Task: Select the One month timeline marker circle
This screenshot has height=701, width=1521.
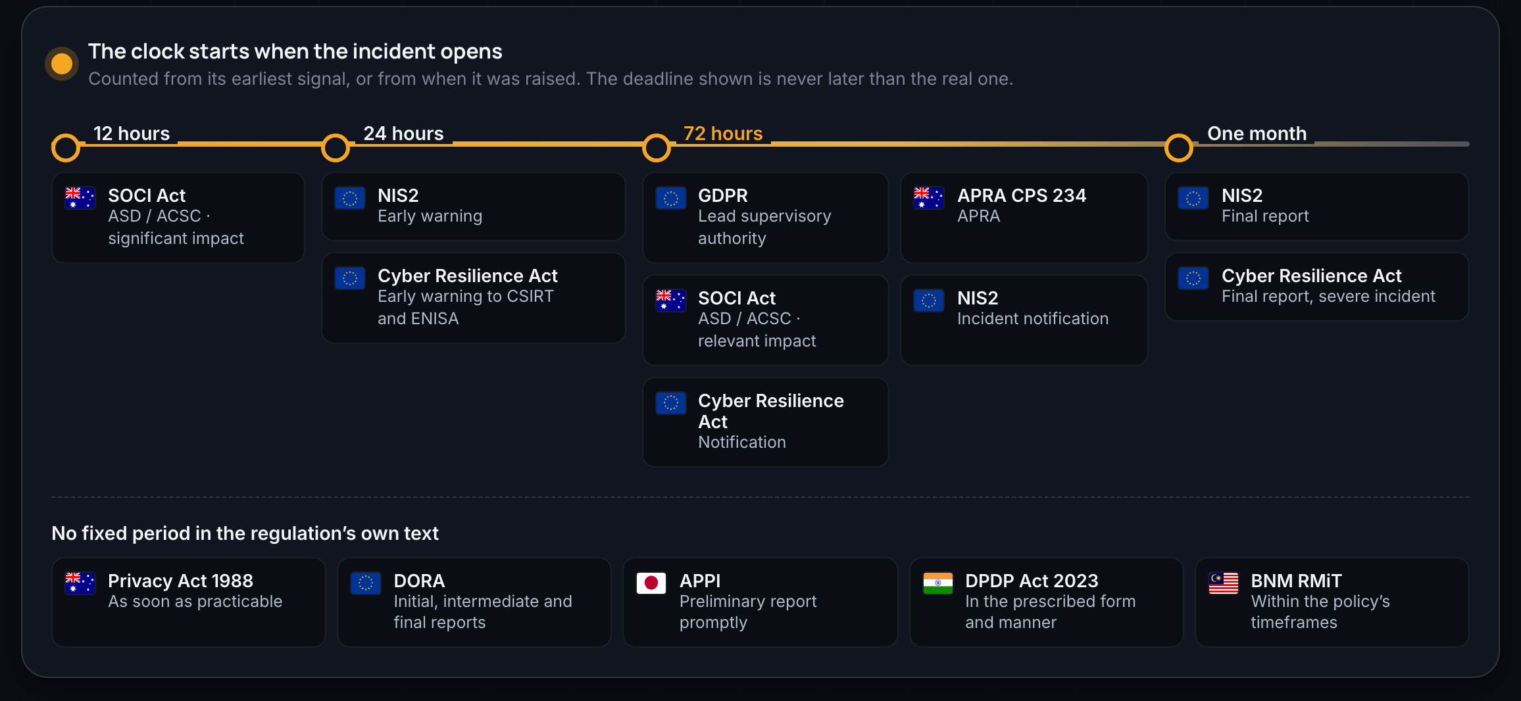Action: coord(1179,148)
